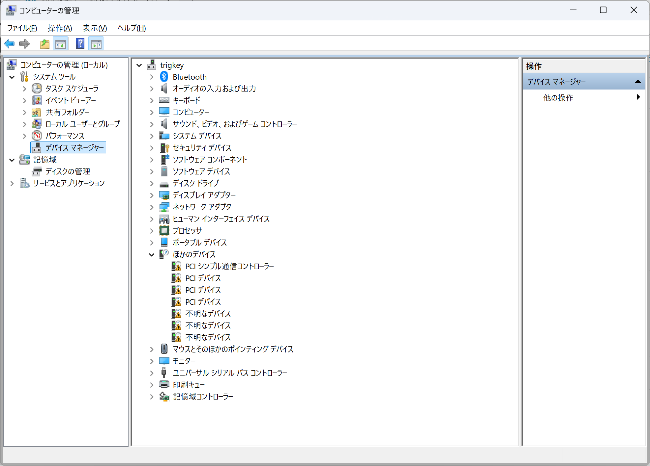Image resolution: width=650 pixels, height=466 pixels.
Task: Select コンピューターの管理 (ローカル) root
Action: click(x=64, y=65)
